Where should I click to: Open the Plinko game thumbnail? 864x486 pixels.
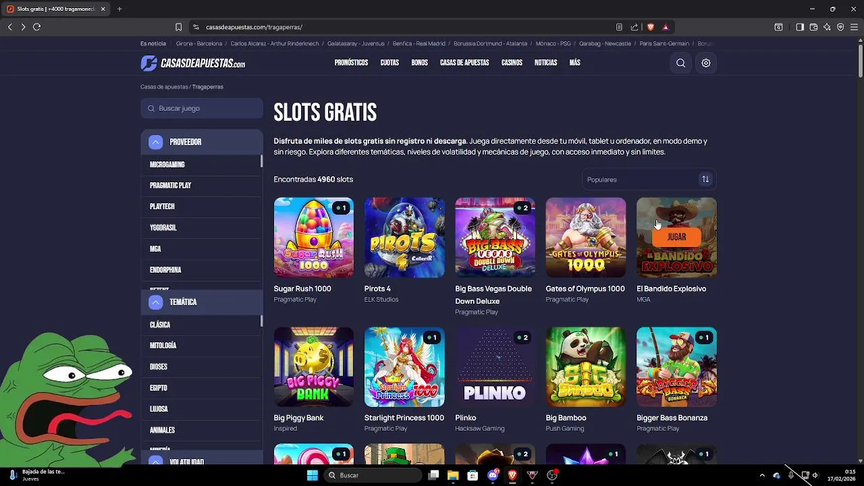coord(495,367)
